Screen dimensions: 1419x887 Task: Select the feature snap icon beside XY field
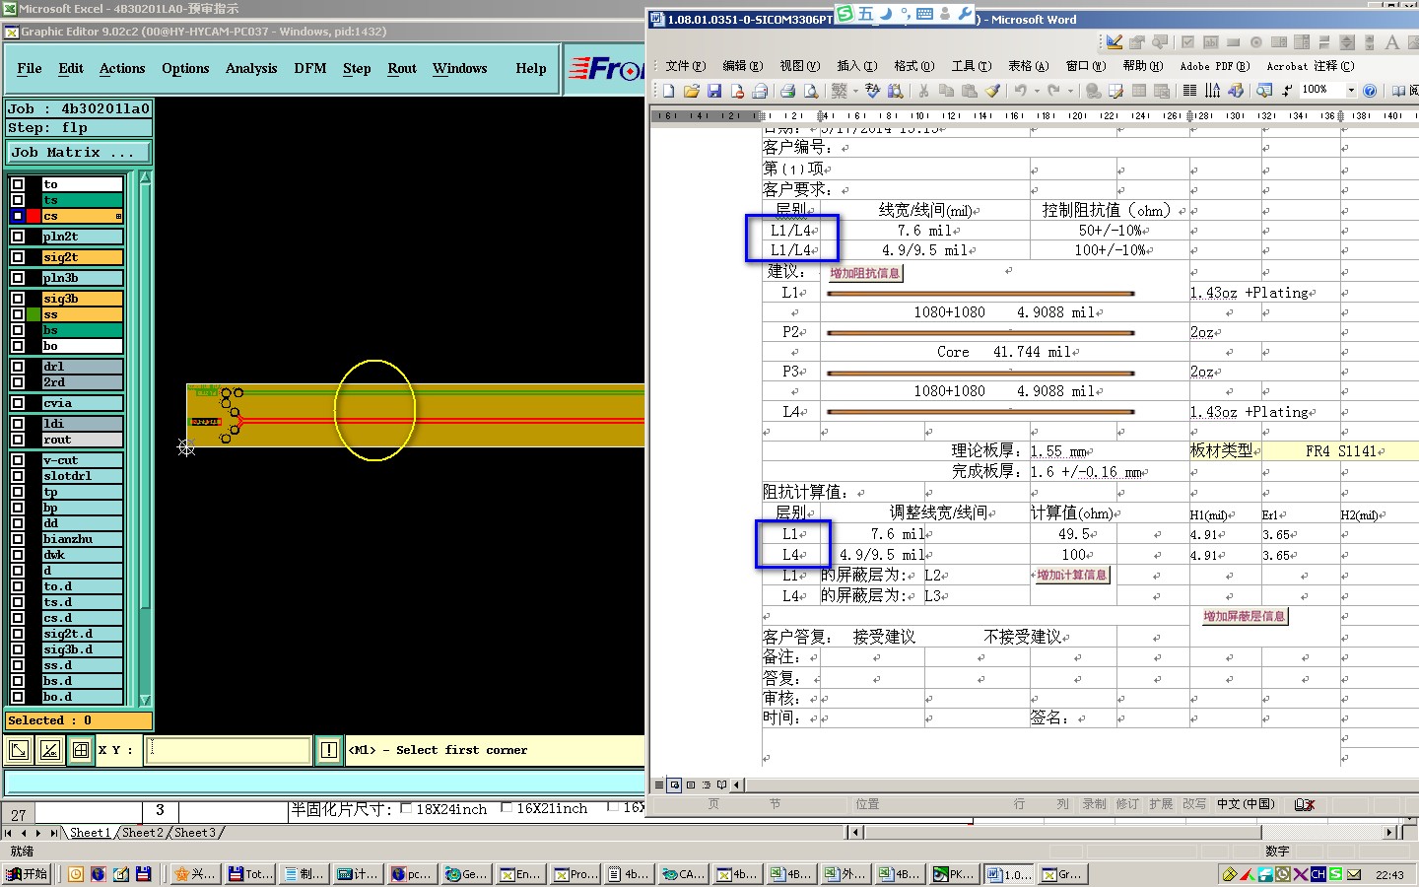pyautogui.click(x=81, y=750)
